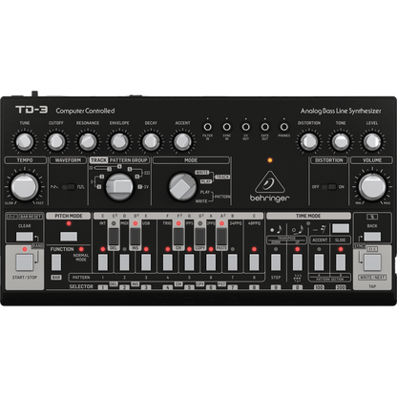This screenshot has height=397, width=397.
Task: Click the DISTORTION knob in the top row
Action: (x=309, y=141)
